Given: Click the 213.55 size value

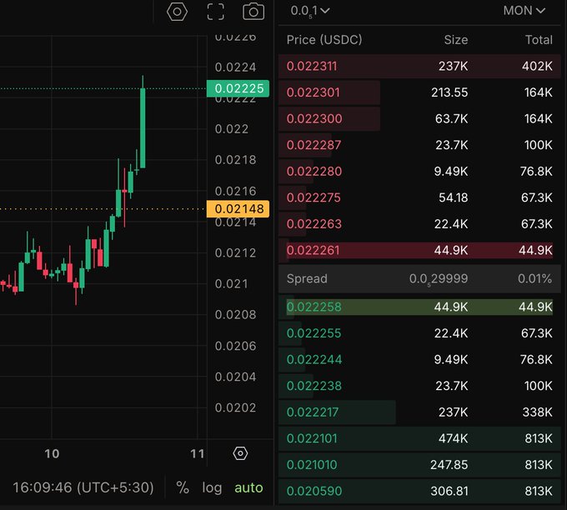Looking at the screenshot, I should (449, 92).
